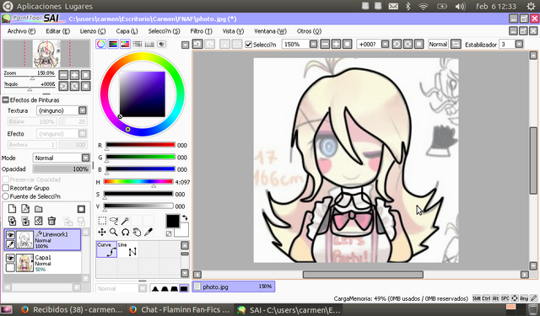Toggle the swatches panel icon

[x=149, y=44]
